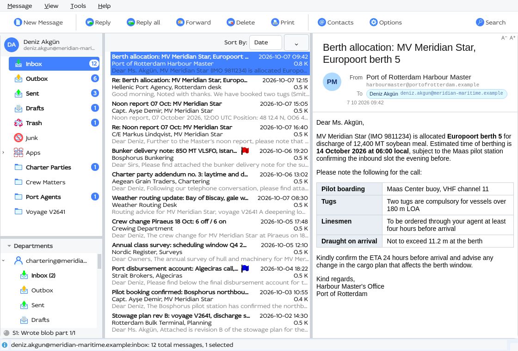Click the Inbox folder tray icon
This screenshot has height=351, width=518.
click(18, 64)
